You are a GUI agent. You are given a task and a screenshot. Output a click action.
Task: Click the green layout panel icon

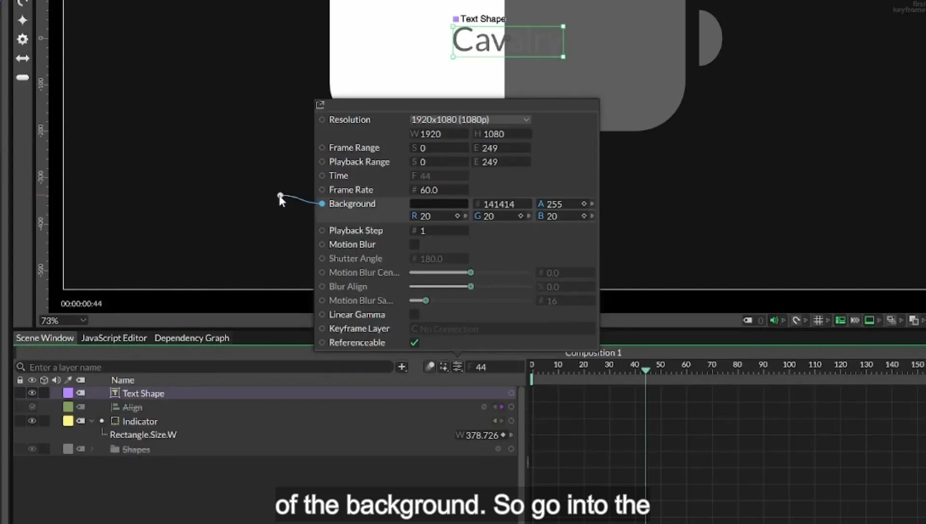pyautogui.click(x=840, y=320)
